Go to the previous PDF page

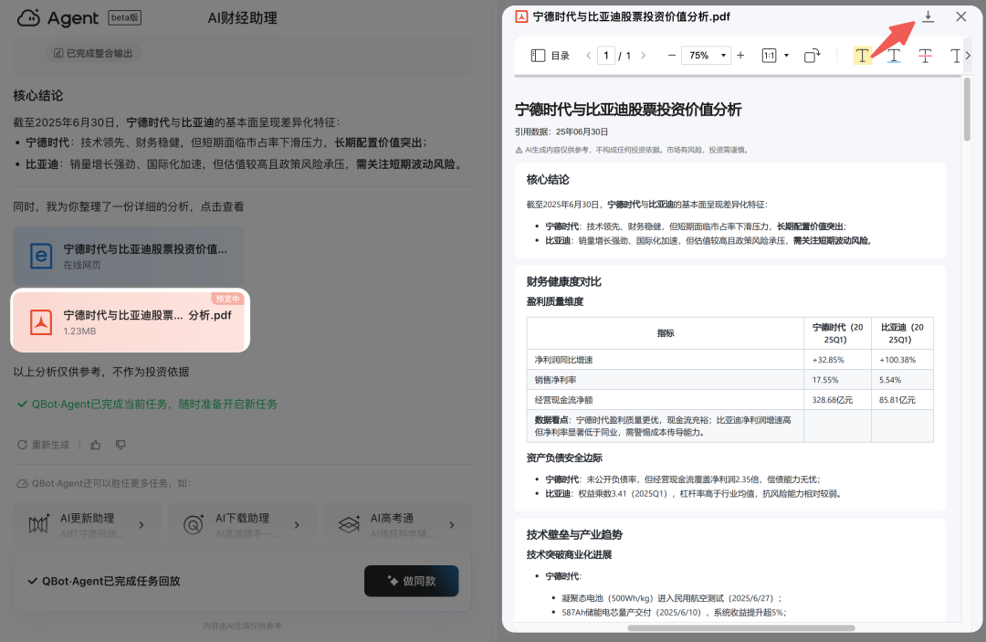(x=588, y=56)
